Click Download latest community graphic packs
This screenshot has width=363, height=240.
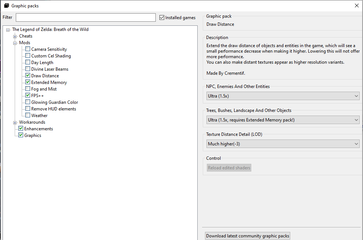point(248,236)
